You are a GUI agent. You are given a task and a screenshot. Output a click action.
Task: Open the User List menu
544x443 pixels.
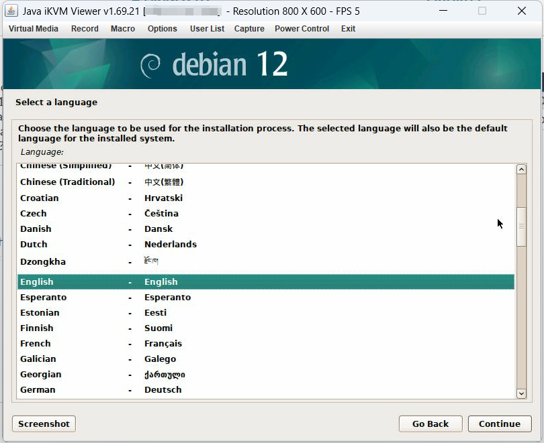(207, 29)
